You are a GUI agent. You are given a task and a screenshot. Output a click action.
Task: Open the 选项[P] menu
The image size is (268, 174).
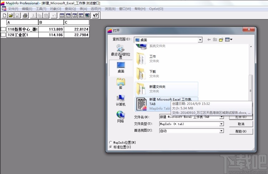click(96, 9)
